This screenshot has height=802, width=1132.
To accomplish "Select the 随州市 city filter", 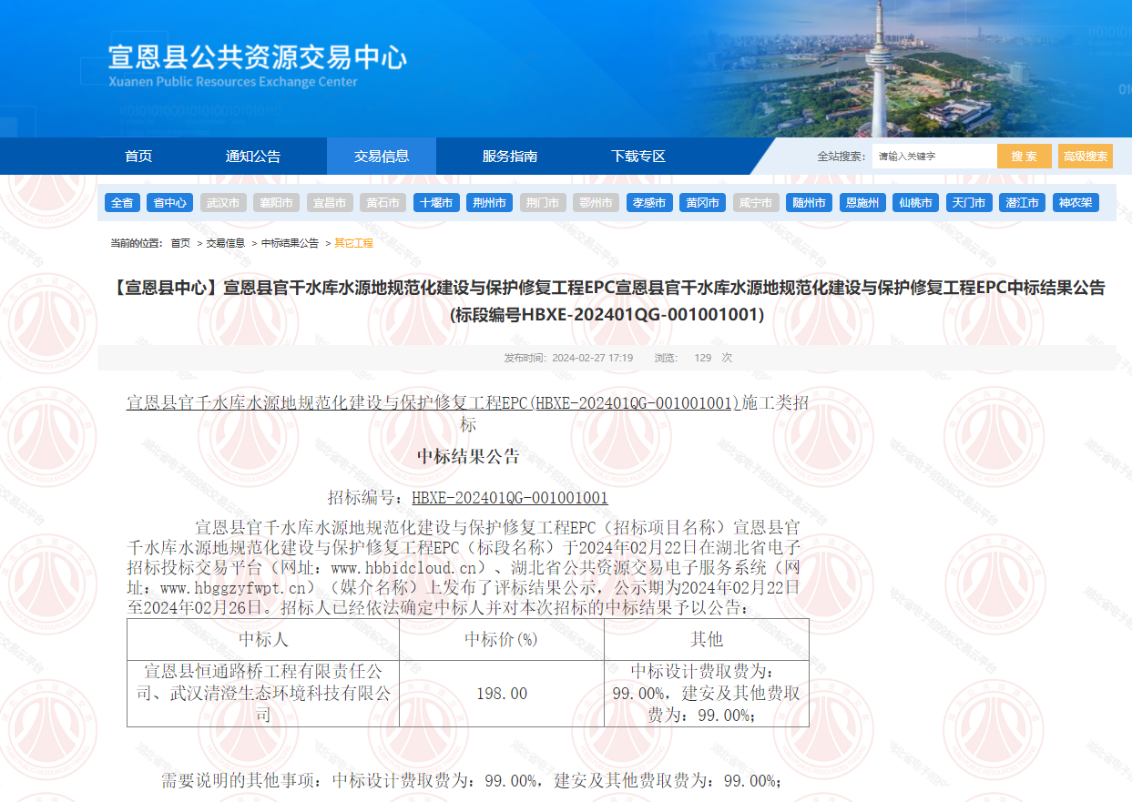I will point(809,203).
